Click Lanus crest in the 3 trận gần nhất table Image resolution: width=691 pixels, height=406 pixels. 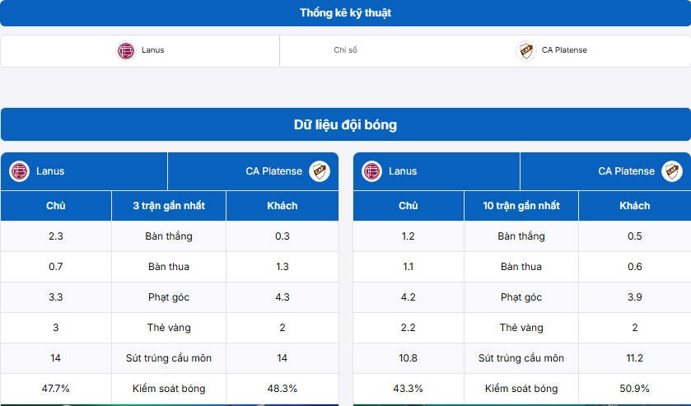click(x=19, y=171)
